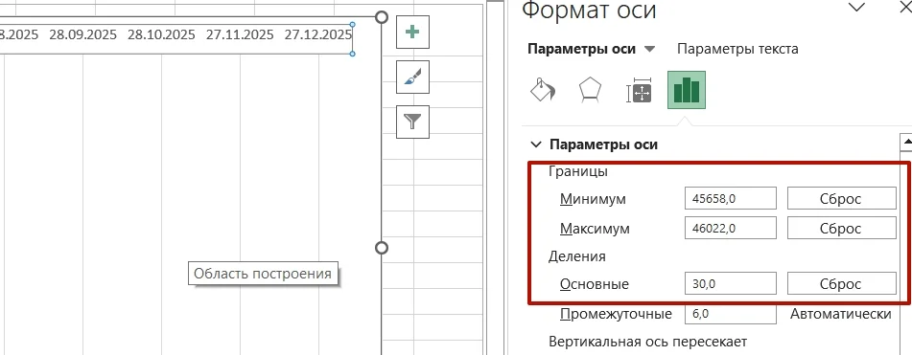Click the chart's top-right corner resize handle
Viewport: 912px width, 355px height.
pyautogui.click(x=382, y=17)
